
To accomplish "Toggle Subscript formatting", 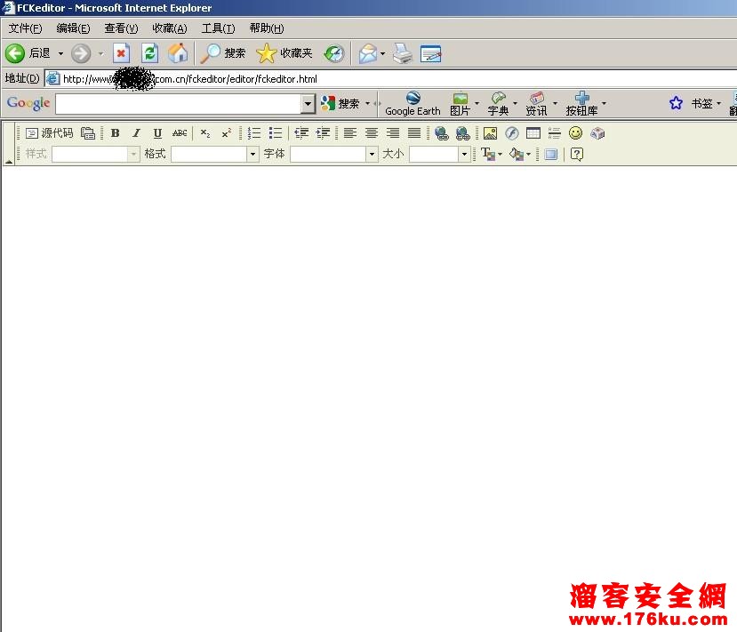I will pyautogui.click(x=205, y=133).
